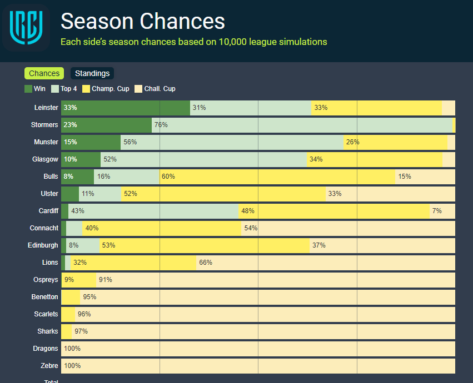Image resolution: width=473 pixels, height=383 pixels.
Task: Click Leinster's 33% win bar segment
Action: (x=125, y=108)
